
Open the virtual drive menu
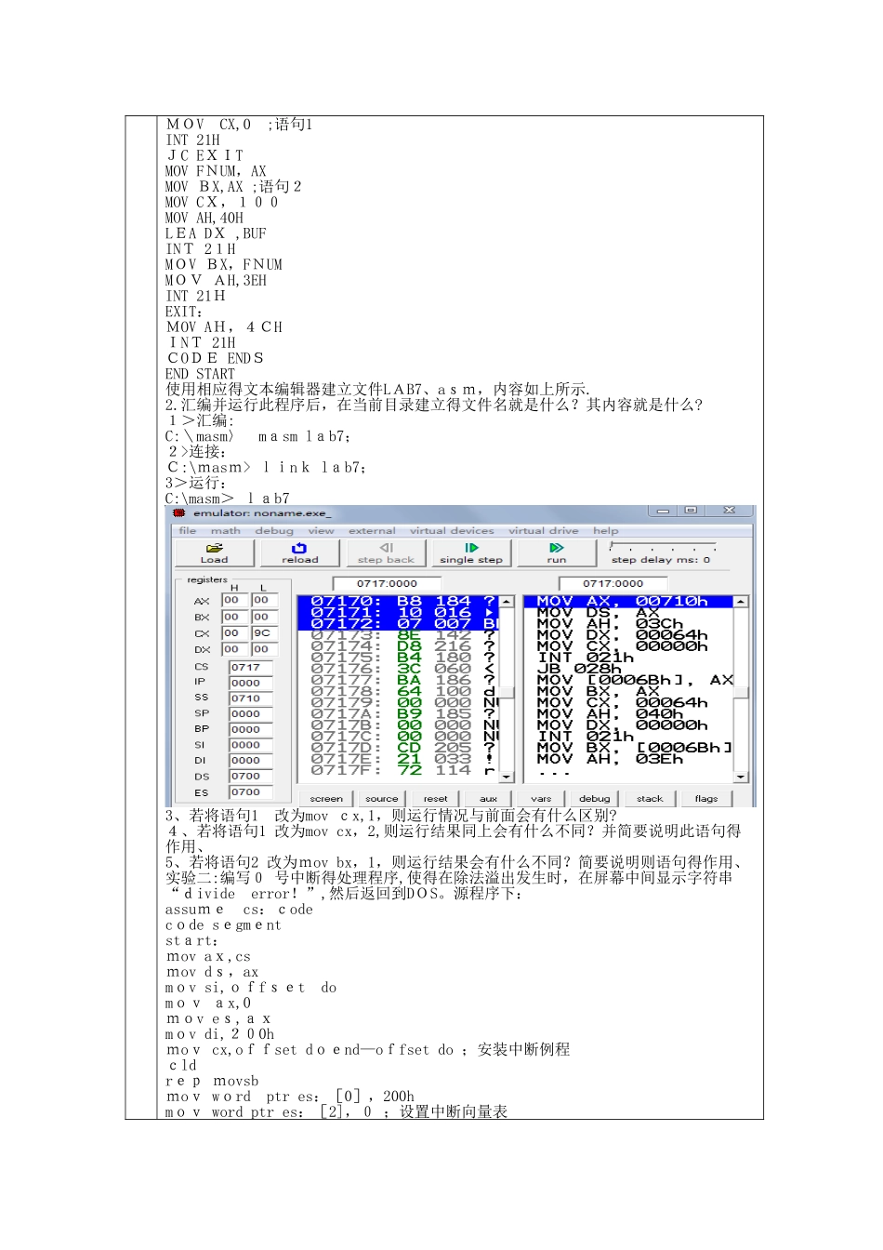point(543,531)
